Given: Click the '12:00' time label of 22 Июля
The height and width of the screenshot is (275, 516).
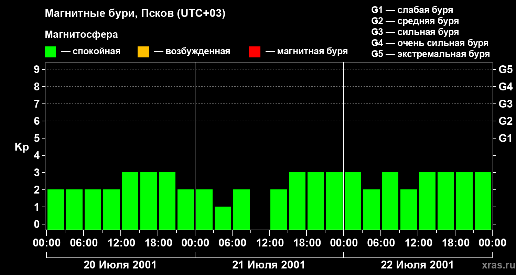Looking at the screenshot, I should tap(418, 243).
